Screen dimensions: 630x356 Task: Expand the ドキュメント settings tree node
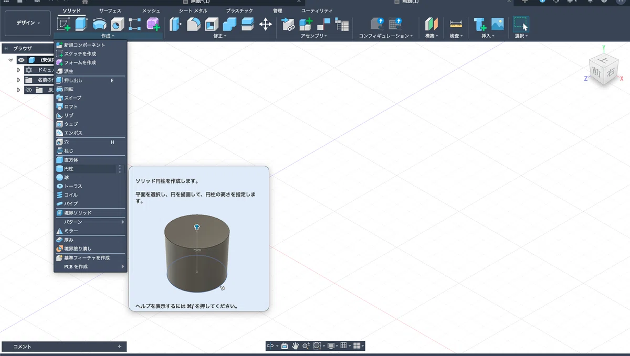point(18,70)
